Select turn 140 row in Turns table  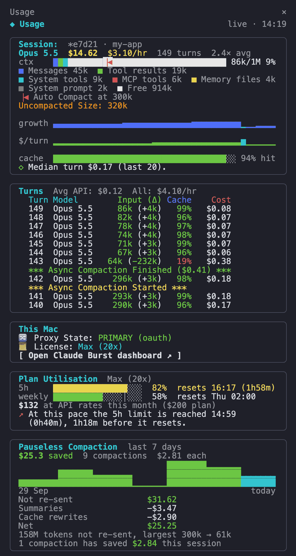pyautogui.click(x=130, y=305)
